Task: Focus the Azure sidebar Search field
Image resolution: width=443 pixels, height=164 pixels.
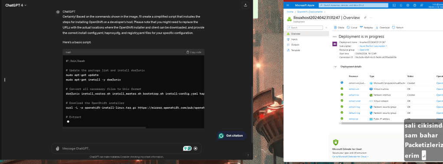Action: click(x=305, y=28)
